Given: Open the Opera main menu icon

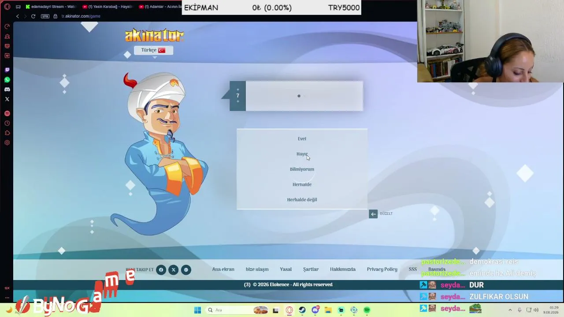Looking at the screenshot, I should pos(7,7).
